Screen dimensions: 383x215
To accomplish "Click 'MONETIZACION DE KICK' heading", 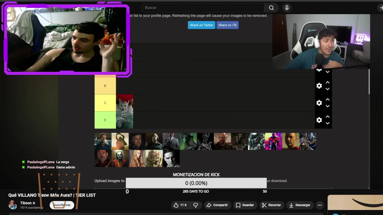I will pos(196,175).
